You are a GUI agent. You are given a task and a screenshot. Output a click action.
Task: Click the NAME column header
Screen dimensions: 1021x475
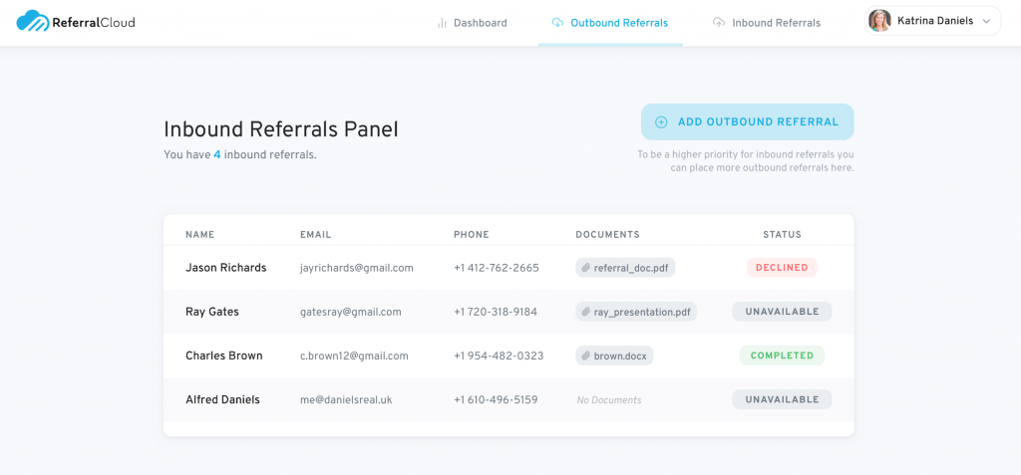click(x=199, y=234)
